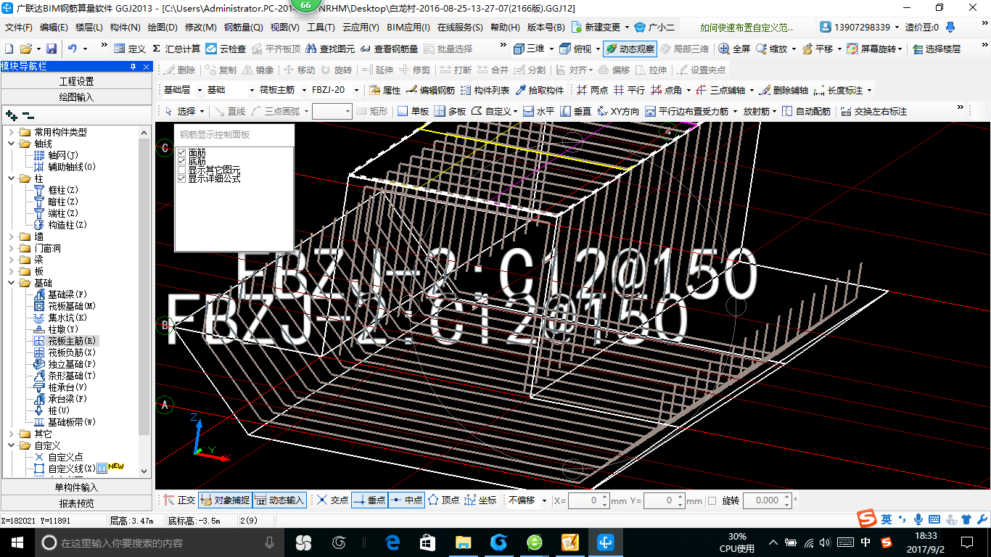Open File Explorer from the taskbar
991x557 pixels.
463,542
